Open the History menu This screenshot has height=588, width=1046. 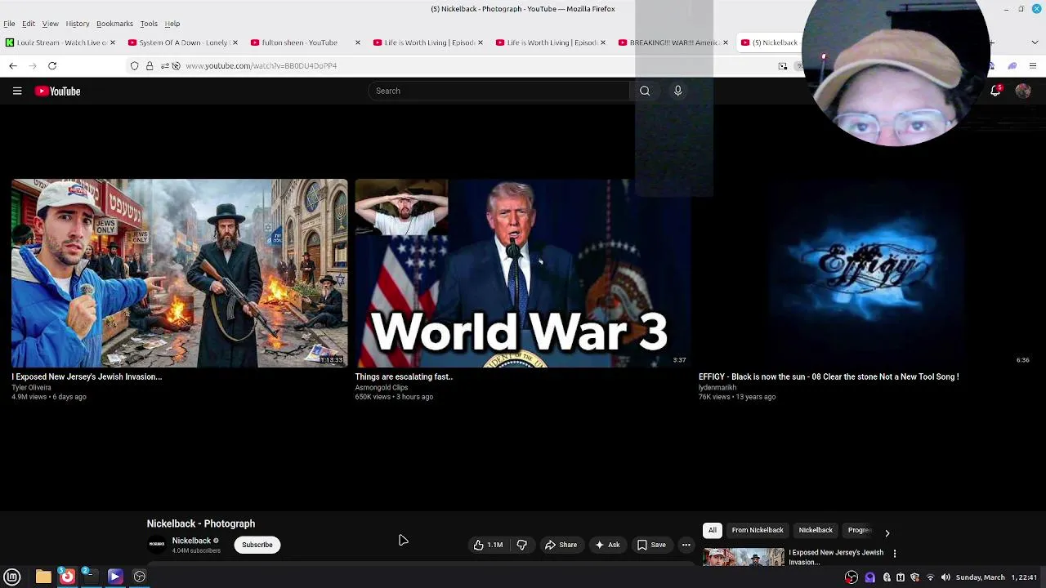tap(78, 24)
